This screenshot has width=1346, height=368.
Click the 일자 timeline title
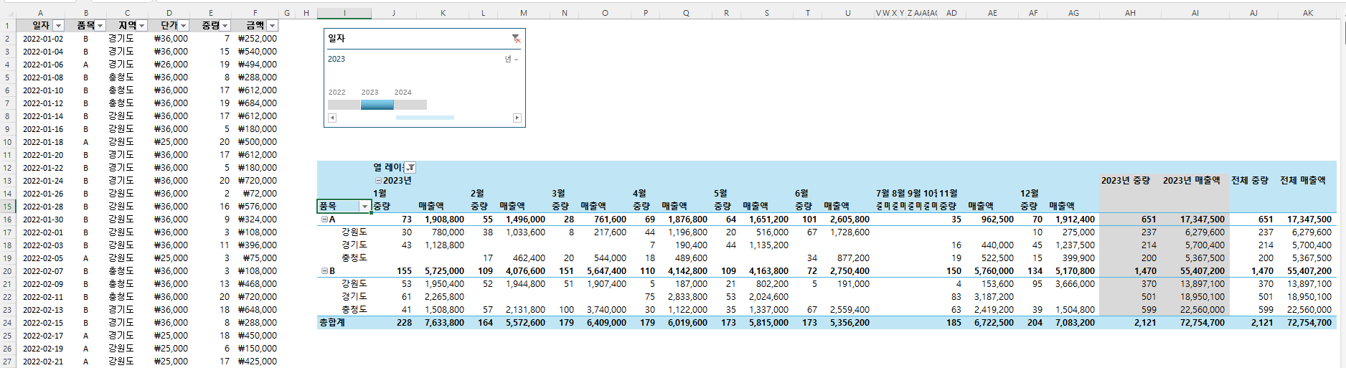pyautogui.click(x=336, y=39)
